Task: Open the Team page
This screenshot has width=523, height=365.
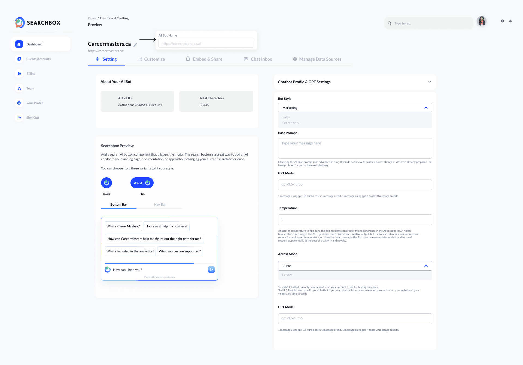Action: [x=30, y=88]
